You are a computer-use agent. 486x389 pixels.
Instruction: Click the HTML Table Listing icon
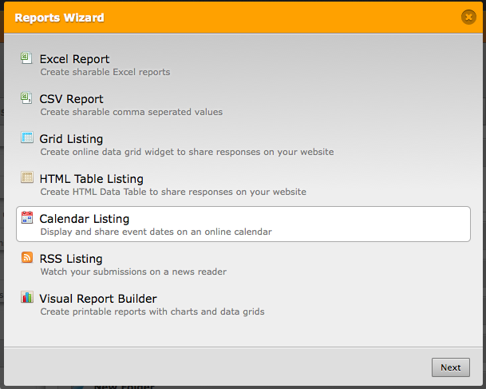coord(26,177)
